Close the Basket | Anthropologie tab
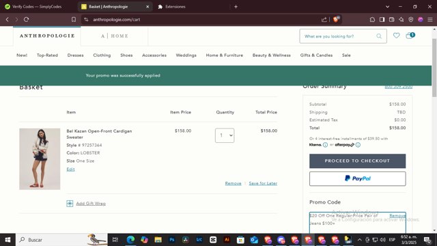Screen dimensions: 437x246 coord(147,6)
